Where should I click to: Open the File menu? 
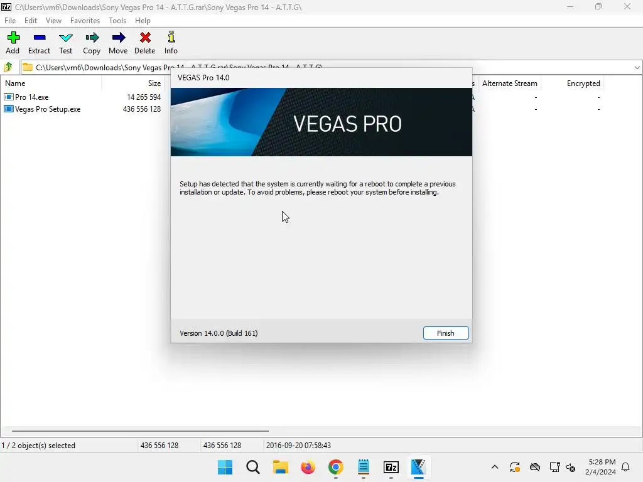[10, 21]
